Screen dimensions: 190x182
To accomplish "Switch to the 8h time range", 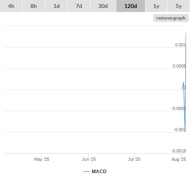I will 34,6.
